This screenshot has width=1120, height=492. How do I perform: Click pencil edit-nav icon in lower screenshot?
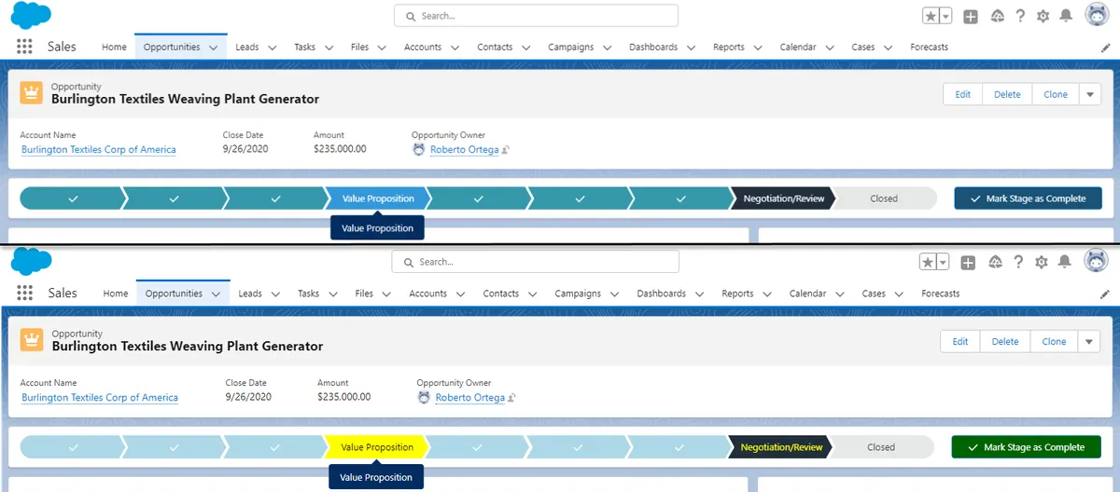[x=1105, y=294]
